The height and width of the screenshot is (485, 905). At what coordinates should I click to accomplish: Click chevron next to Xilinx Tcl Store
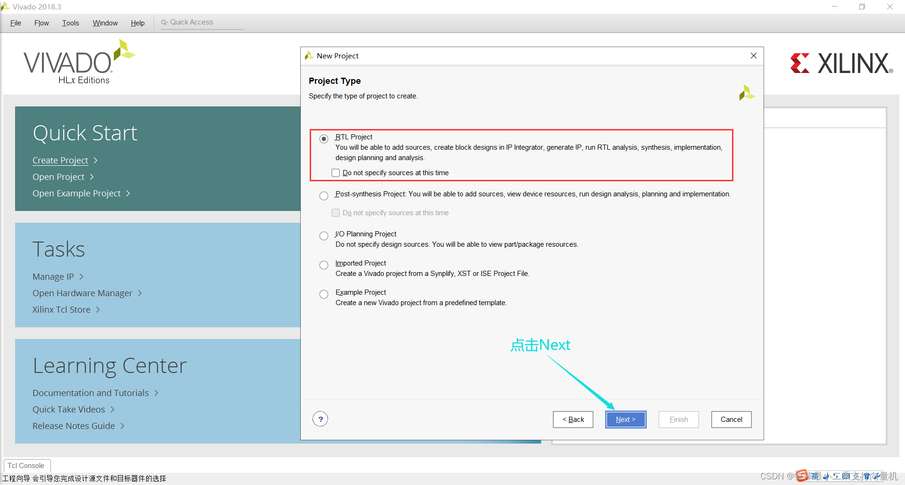[98, 310]
